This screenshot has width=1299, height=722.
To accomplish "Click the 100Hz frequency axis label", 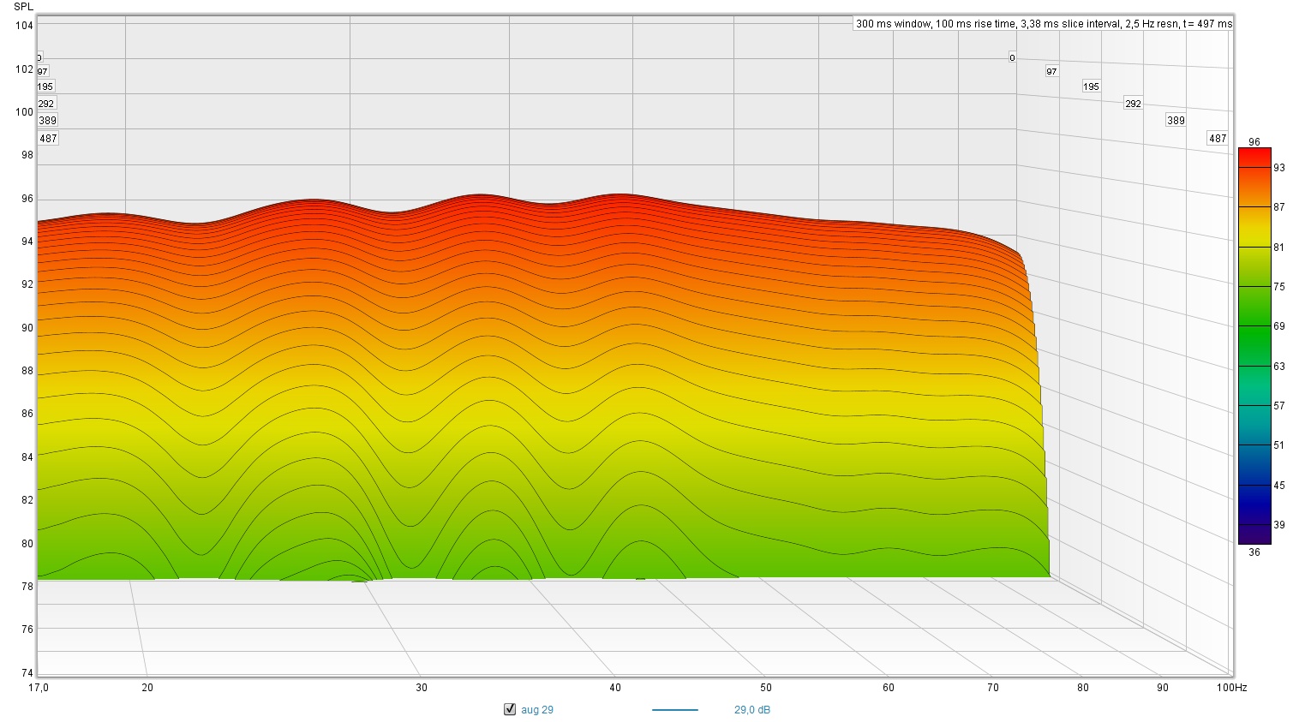I will click(x=1232, y=688).
